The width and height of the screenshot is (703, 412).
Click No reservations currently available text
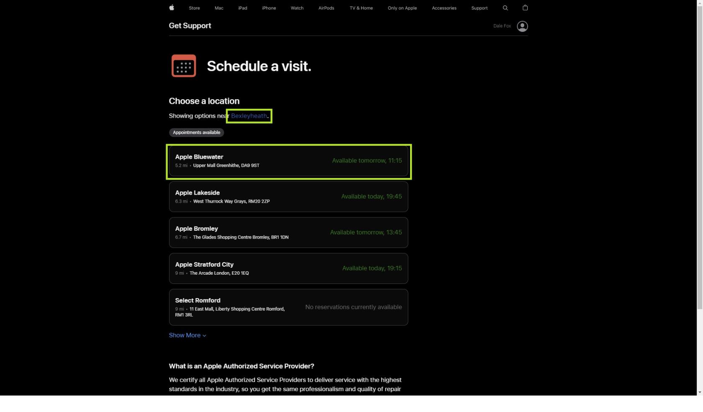(x=354, y=307)
